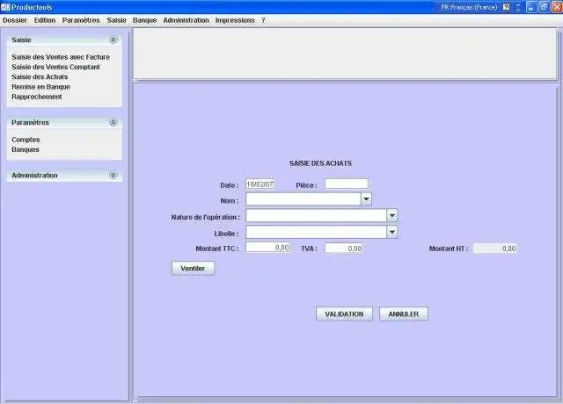Open Comptes under Paramètres
The image size is (563, 404).
coord(26,140)
